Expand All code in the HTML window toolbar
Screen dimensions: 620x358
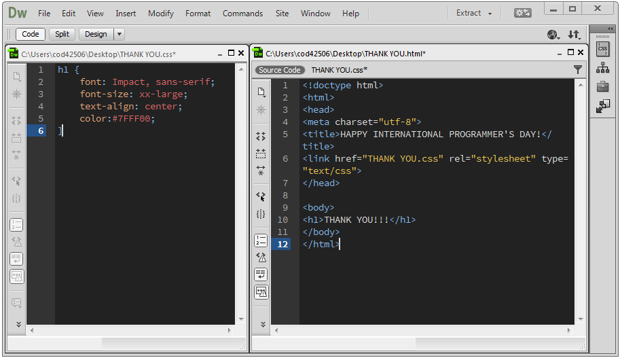(x=261, y=171)
